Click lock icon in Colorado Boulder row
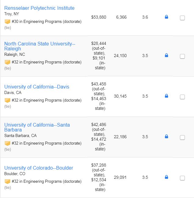Screen dimensions: 194x198 tap(167, 177)
